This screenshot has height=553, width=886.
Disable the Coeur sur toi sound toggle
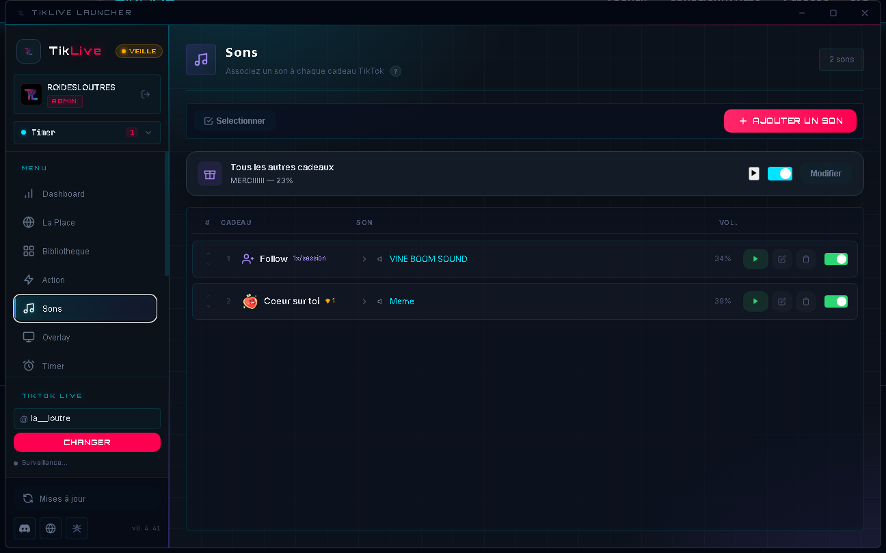point(836,301)
